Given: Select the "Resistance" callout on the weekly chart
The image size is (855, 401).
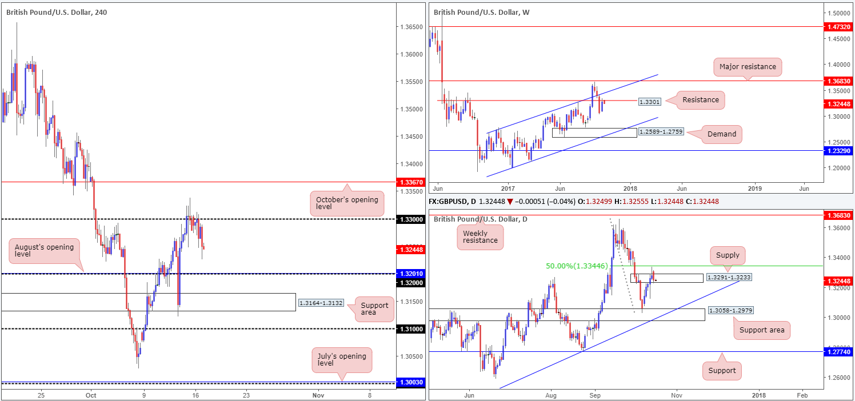Looking at the screenshot, I should (701, 100).
